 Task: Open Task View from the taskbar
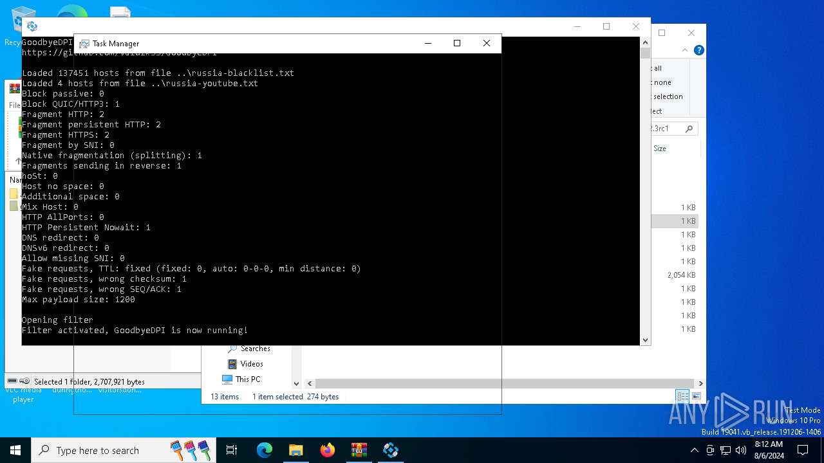point(232,450)
